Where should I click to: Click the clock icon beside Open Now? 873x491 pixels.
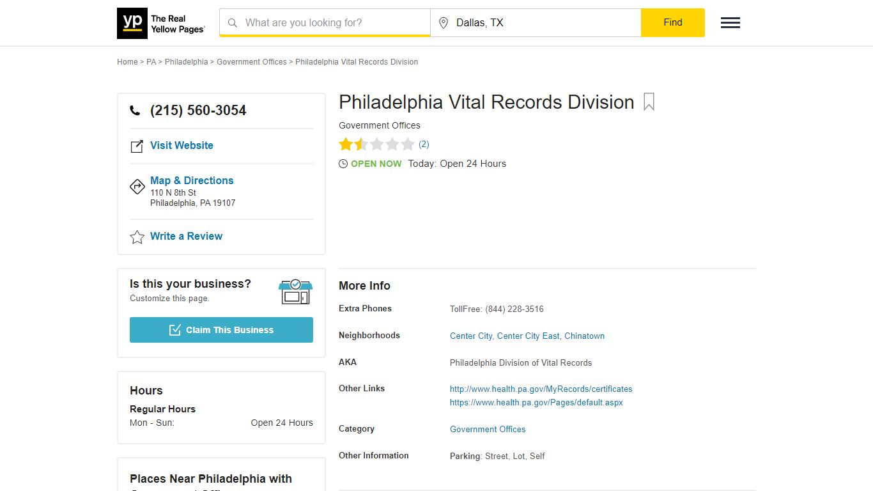[343, 164]
